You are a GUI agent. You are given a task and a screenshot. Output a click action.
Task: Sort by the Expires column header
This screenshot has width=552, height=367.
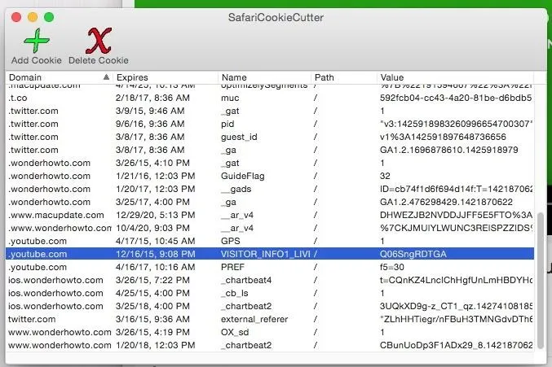coord(166,77)
